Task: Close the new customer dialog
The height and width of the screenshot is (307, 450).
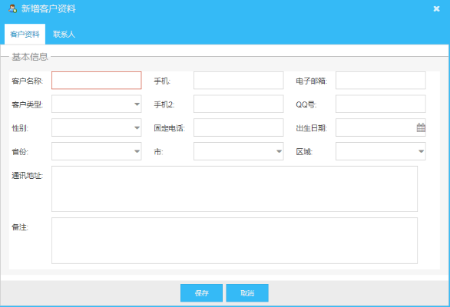Action: 436,9
